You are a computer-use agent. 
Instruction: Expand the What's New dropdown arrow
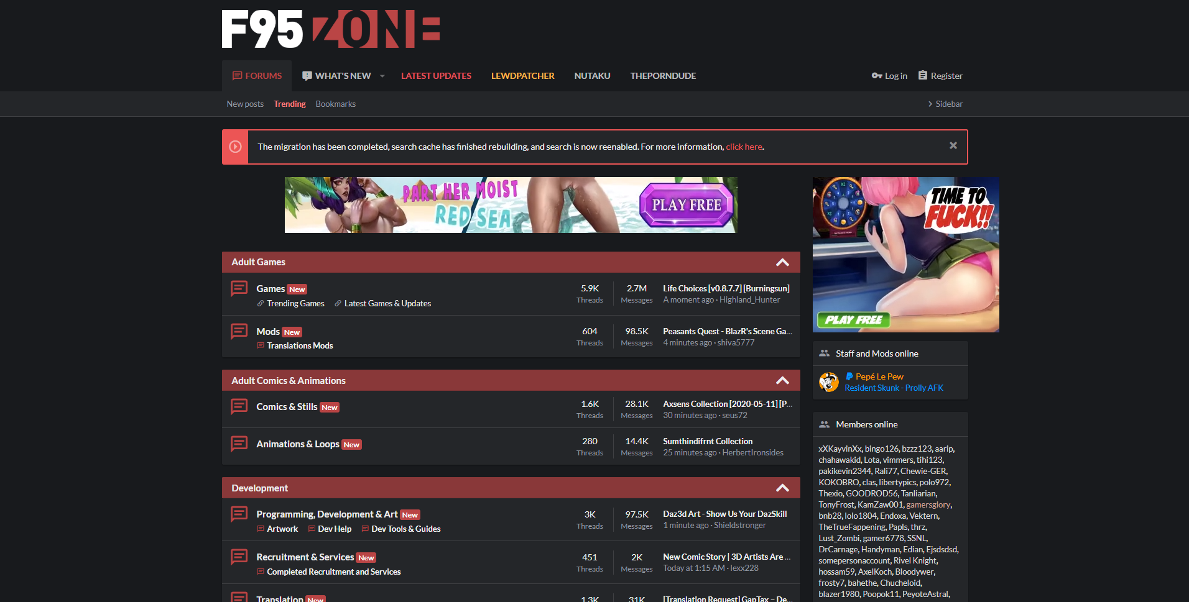[x=382, y=76]
